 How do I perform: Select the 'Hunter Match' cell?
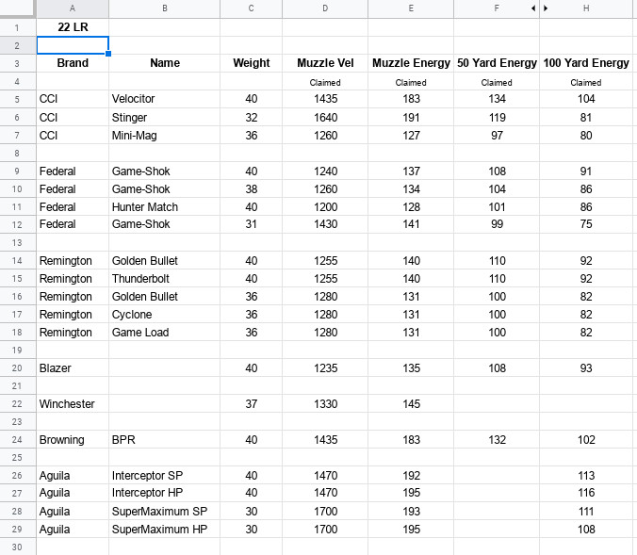click(x=165, y=206)
